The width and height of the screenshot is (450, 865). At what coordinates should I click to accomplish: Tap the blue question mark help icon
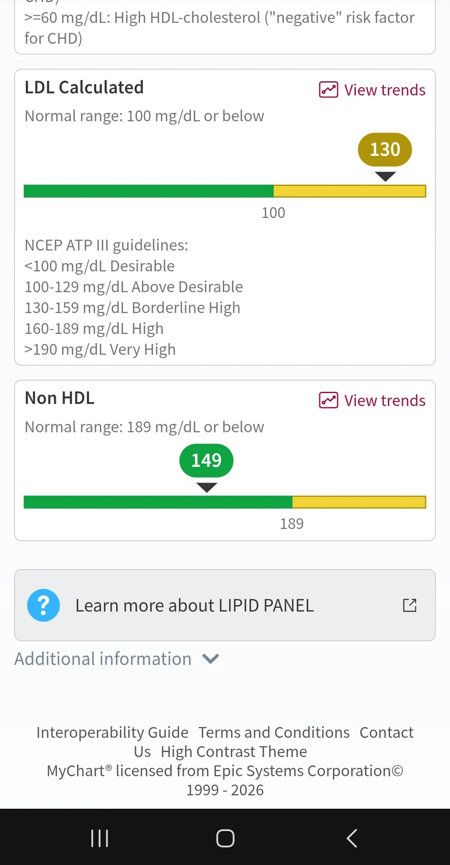click(x=43, y=605)
